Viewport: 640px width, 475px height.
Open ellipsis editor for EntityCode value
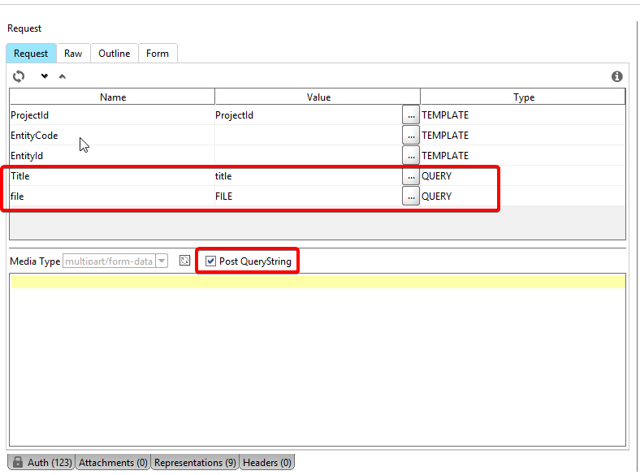[x=411, y=136]
